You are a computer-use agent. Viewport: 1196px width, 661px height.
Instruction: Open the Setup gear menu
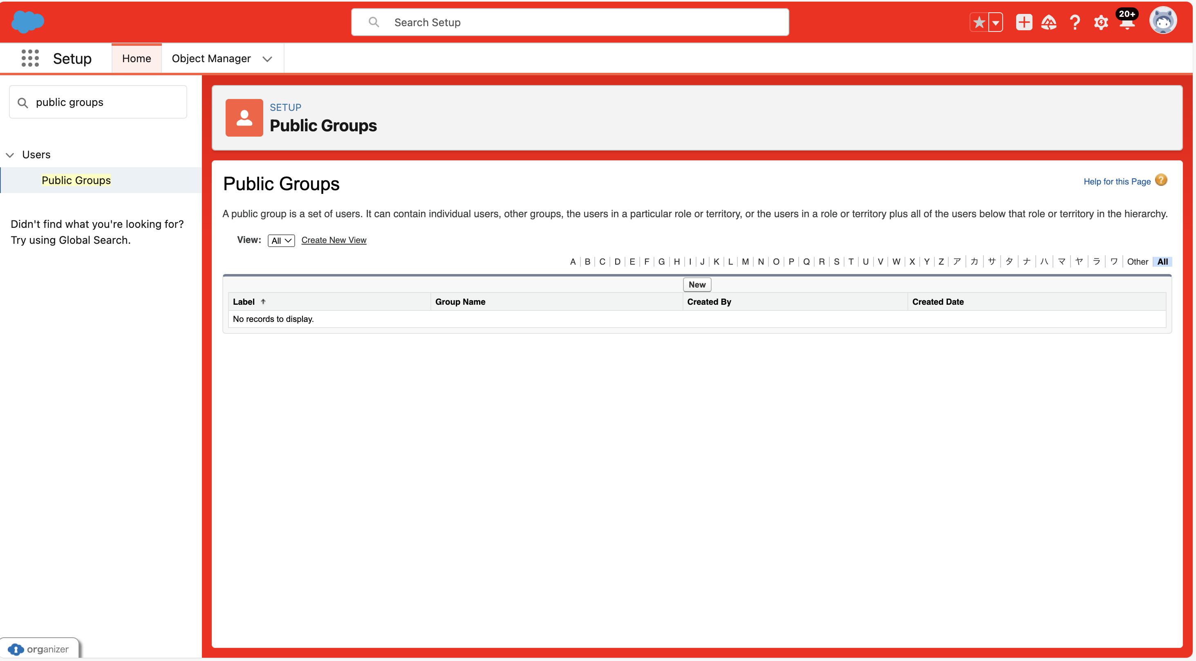click(1101, 22)
